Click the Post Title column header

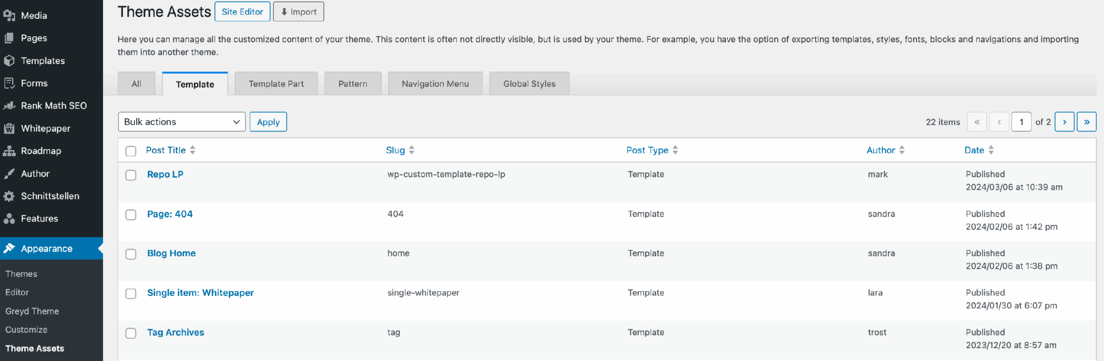pyautogui.click(x=166, y=150)
